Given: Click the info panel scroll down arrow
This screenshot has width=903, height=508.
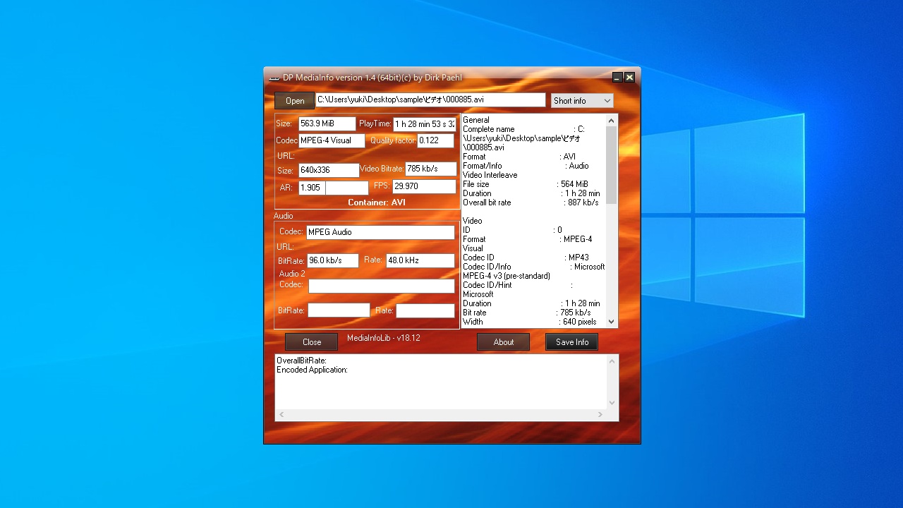Looking at the screenshot, I should [x=611, y=322].
